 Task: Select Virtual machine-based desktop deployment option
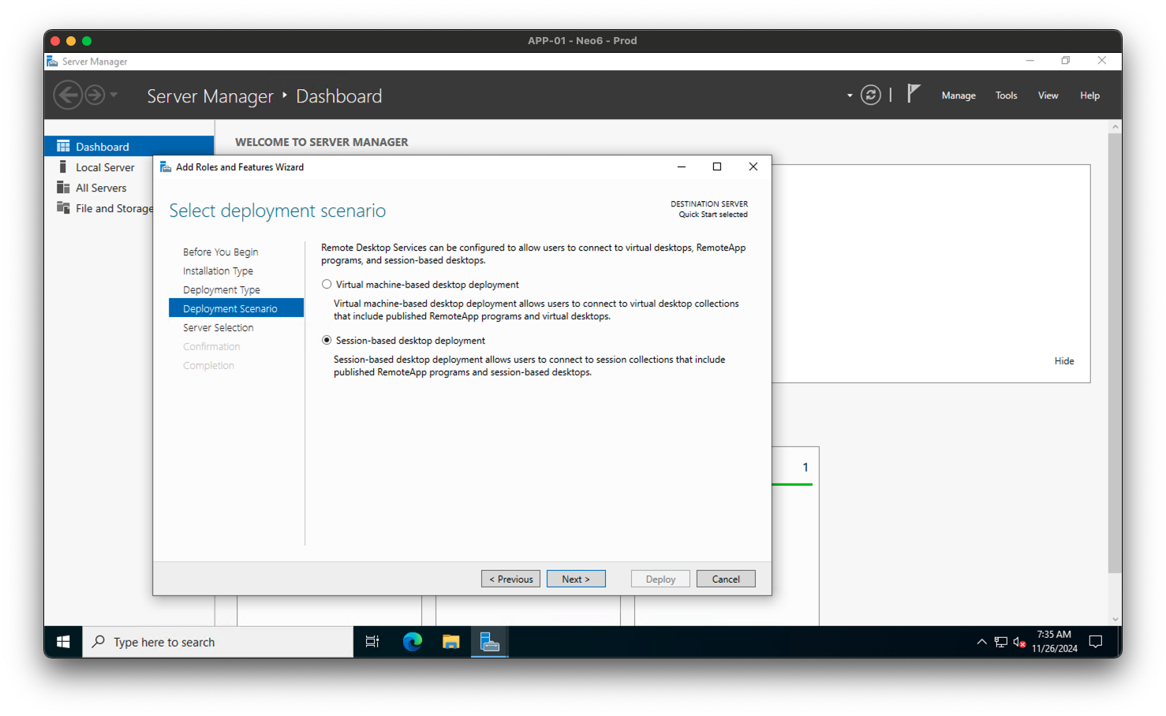pyautogui.click(x=327, y=285)
